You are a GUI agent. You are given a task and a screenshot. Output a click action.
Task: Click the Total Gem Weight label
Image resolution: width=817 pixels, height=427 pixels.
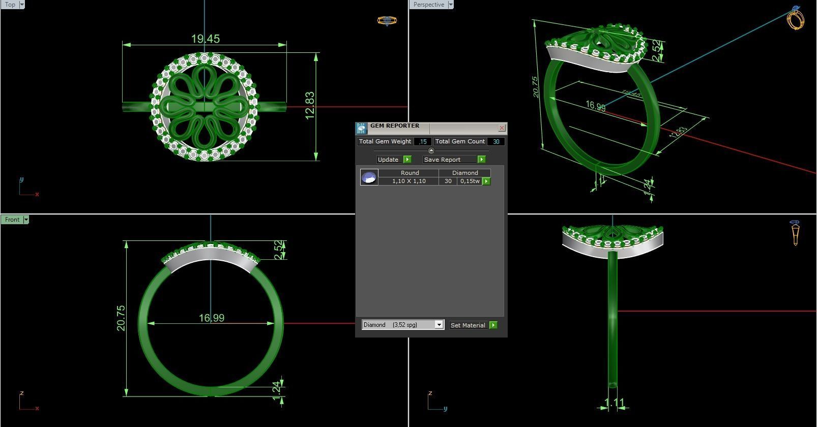point(385,142)
